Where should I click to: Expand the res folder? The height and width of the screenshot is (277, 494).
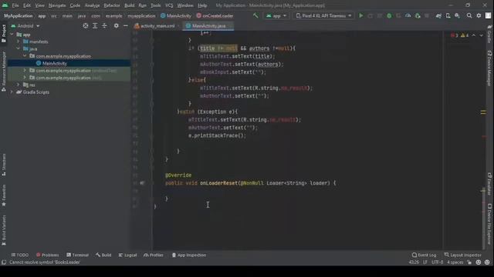tap(19, 85)
